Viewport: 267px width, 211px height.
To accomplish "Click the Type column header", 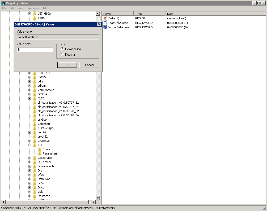I will 150,14.
